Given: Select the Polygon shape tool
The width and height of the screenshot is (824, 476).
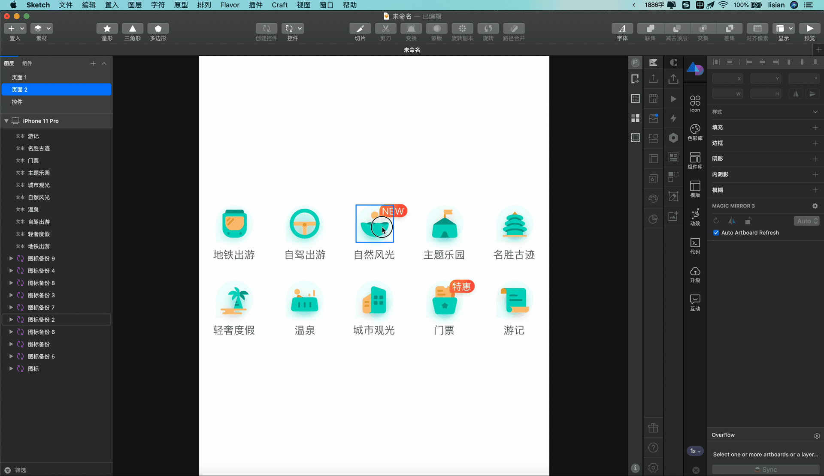Looking at the screenshot, I should [158, 29].
